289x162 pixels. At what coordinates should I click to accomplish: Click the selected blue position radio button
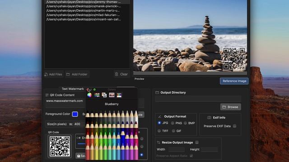tap(141, 155)
